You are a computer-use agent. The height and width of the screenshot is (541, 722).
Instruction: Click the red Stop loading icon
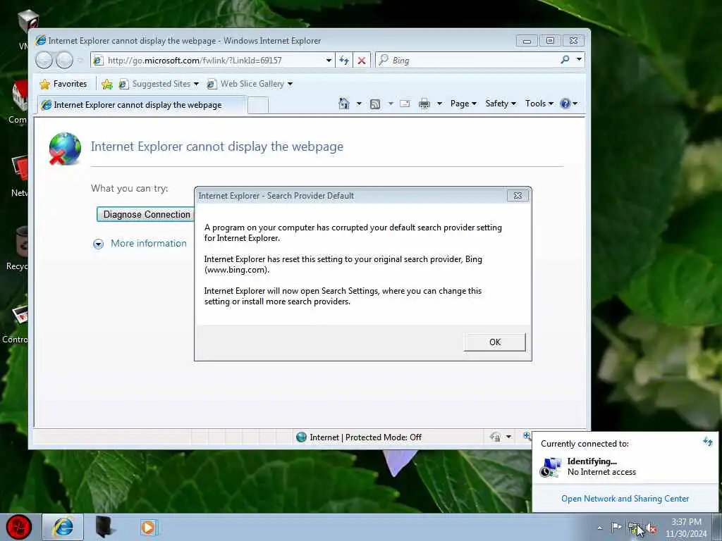(362, 61)
